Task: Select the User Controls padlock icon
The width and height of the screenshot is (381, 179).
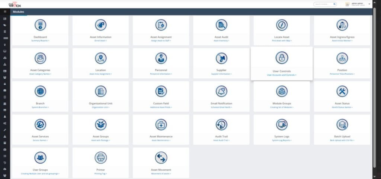Action: point(282,58)
